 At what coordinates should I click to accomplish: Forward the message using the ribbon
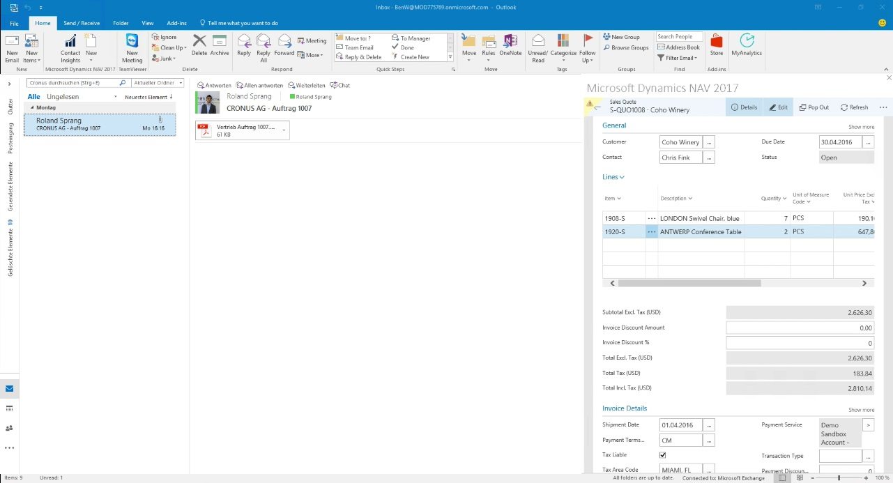284,46
